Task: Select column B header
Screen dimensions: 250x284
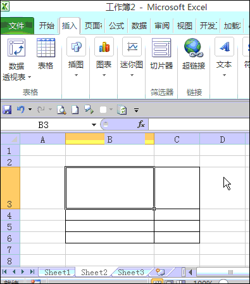Action: (109, 139)
